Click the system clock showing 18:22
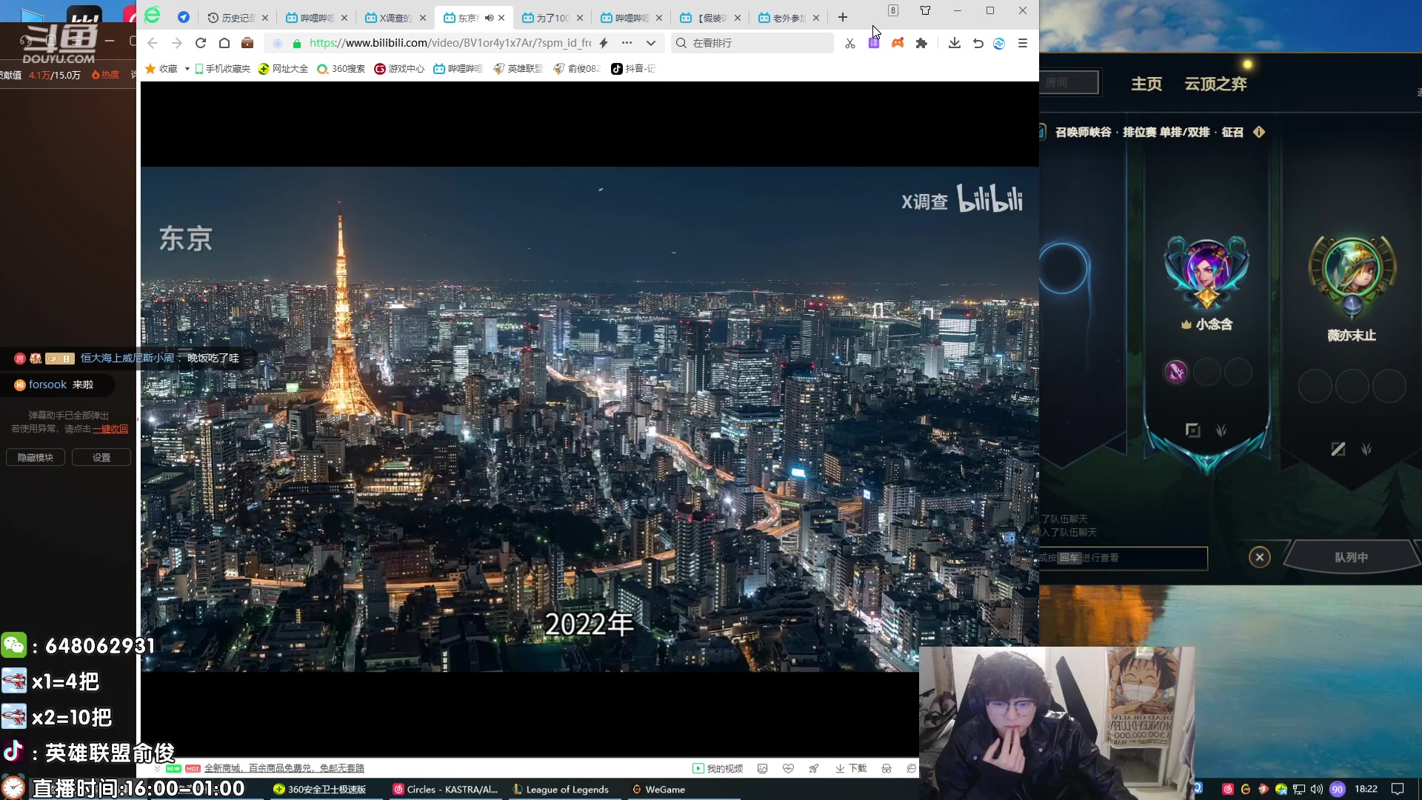 click(x=1366, y=789)
